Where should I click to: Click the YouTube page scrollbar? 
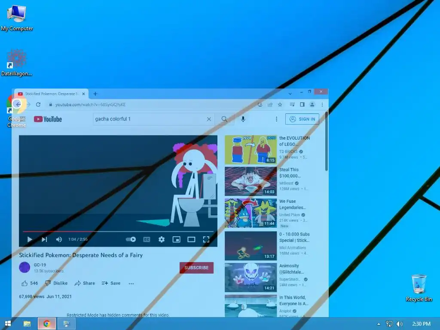click(327, 141)
